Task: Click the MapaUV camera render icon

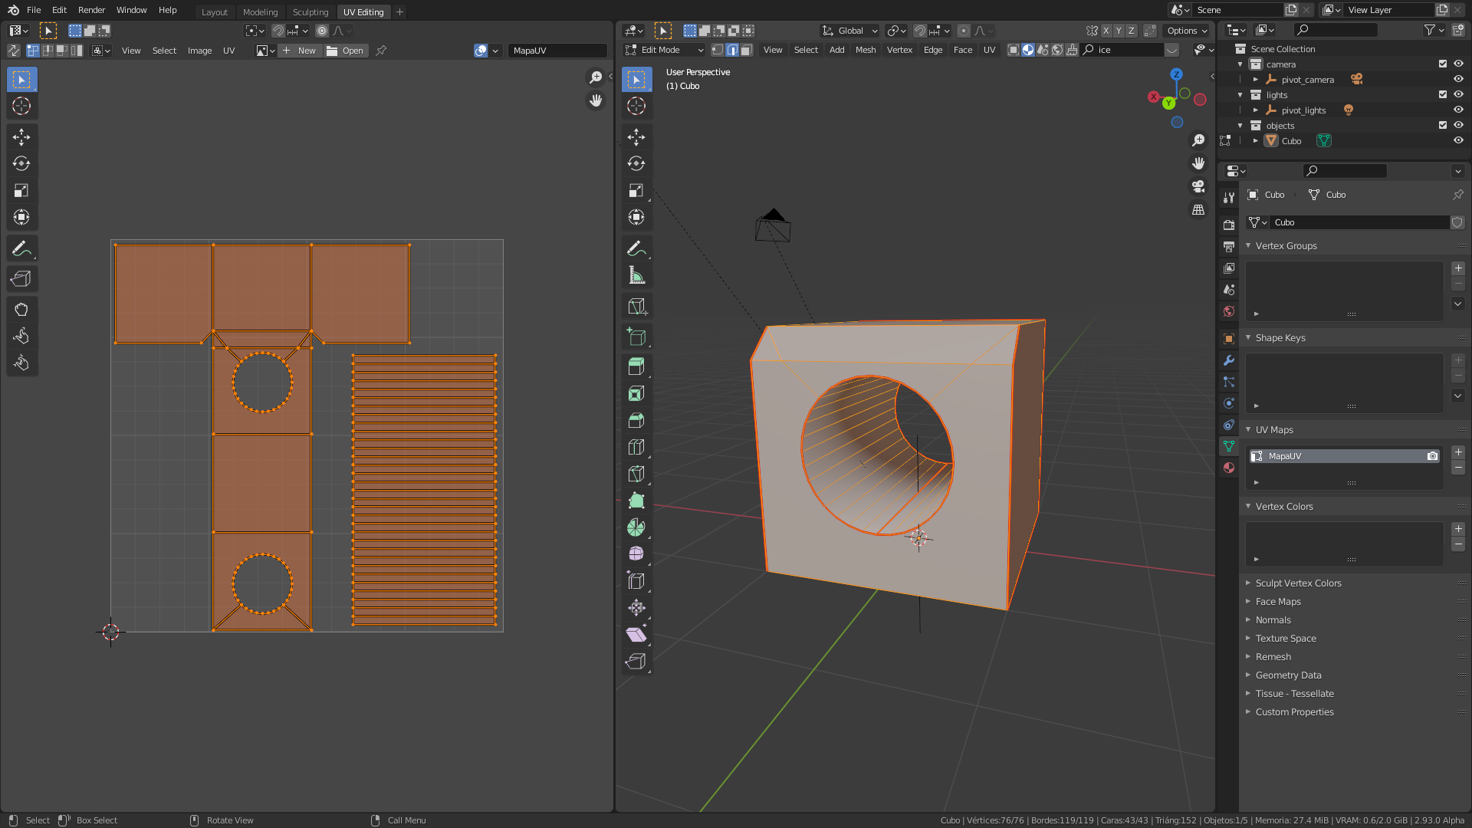Action: (x=1432, y=455)
